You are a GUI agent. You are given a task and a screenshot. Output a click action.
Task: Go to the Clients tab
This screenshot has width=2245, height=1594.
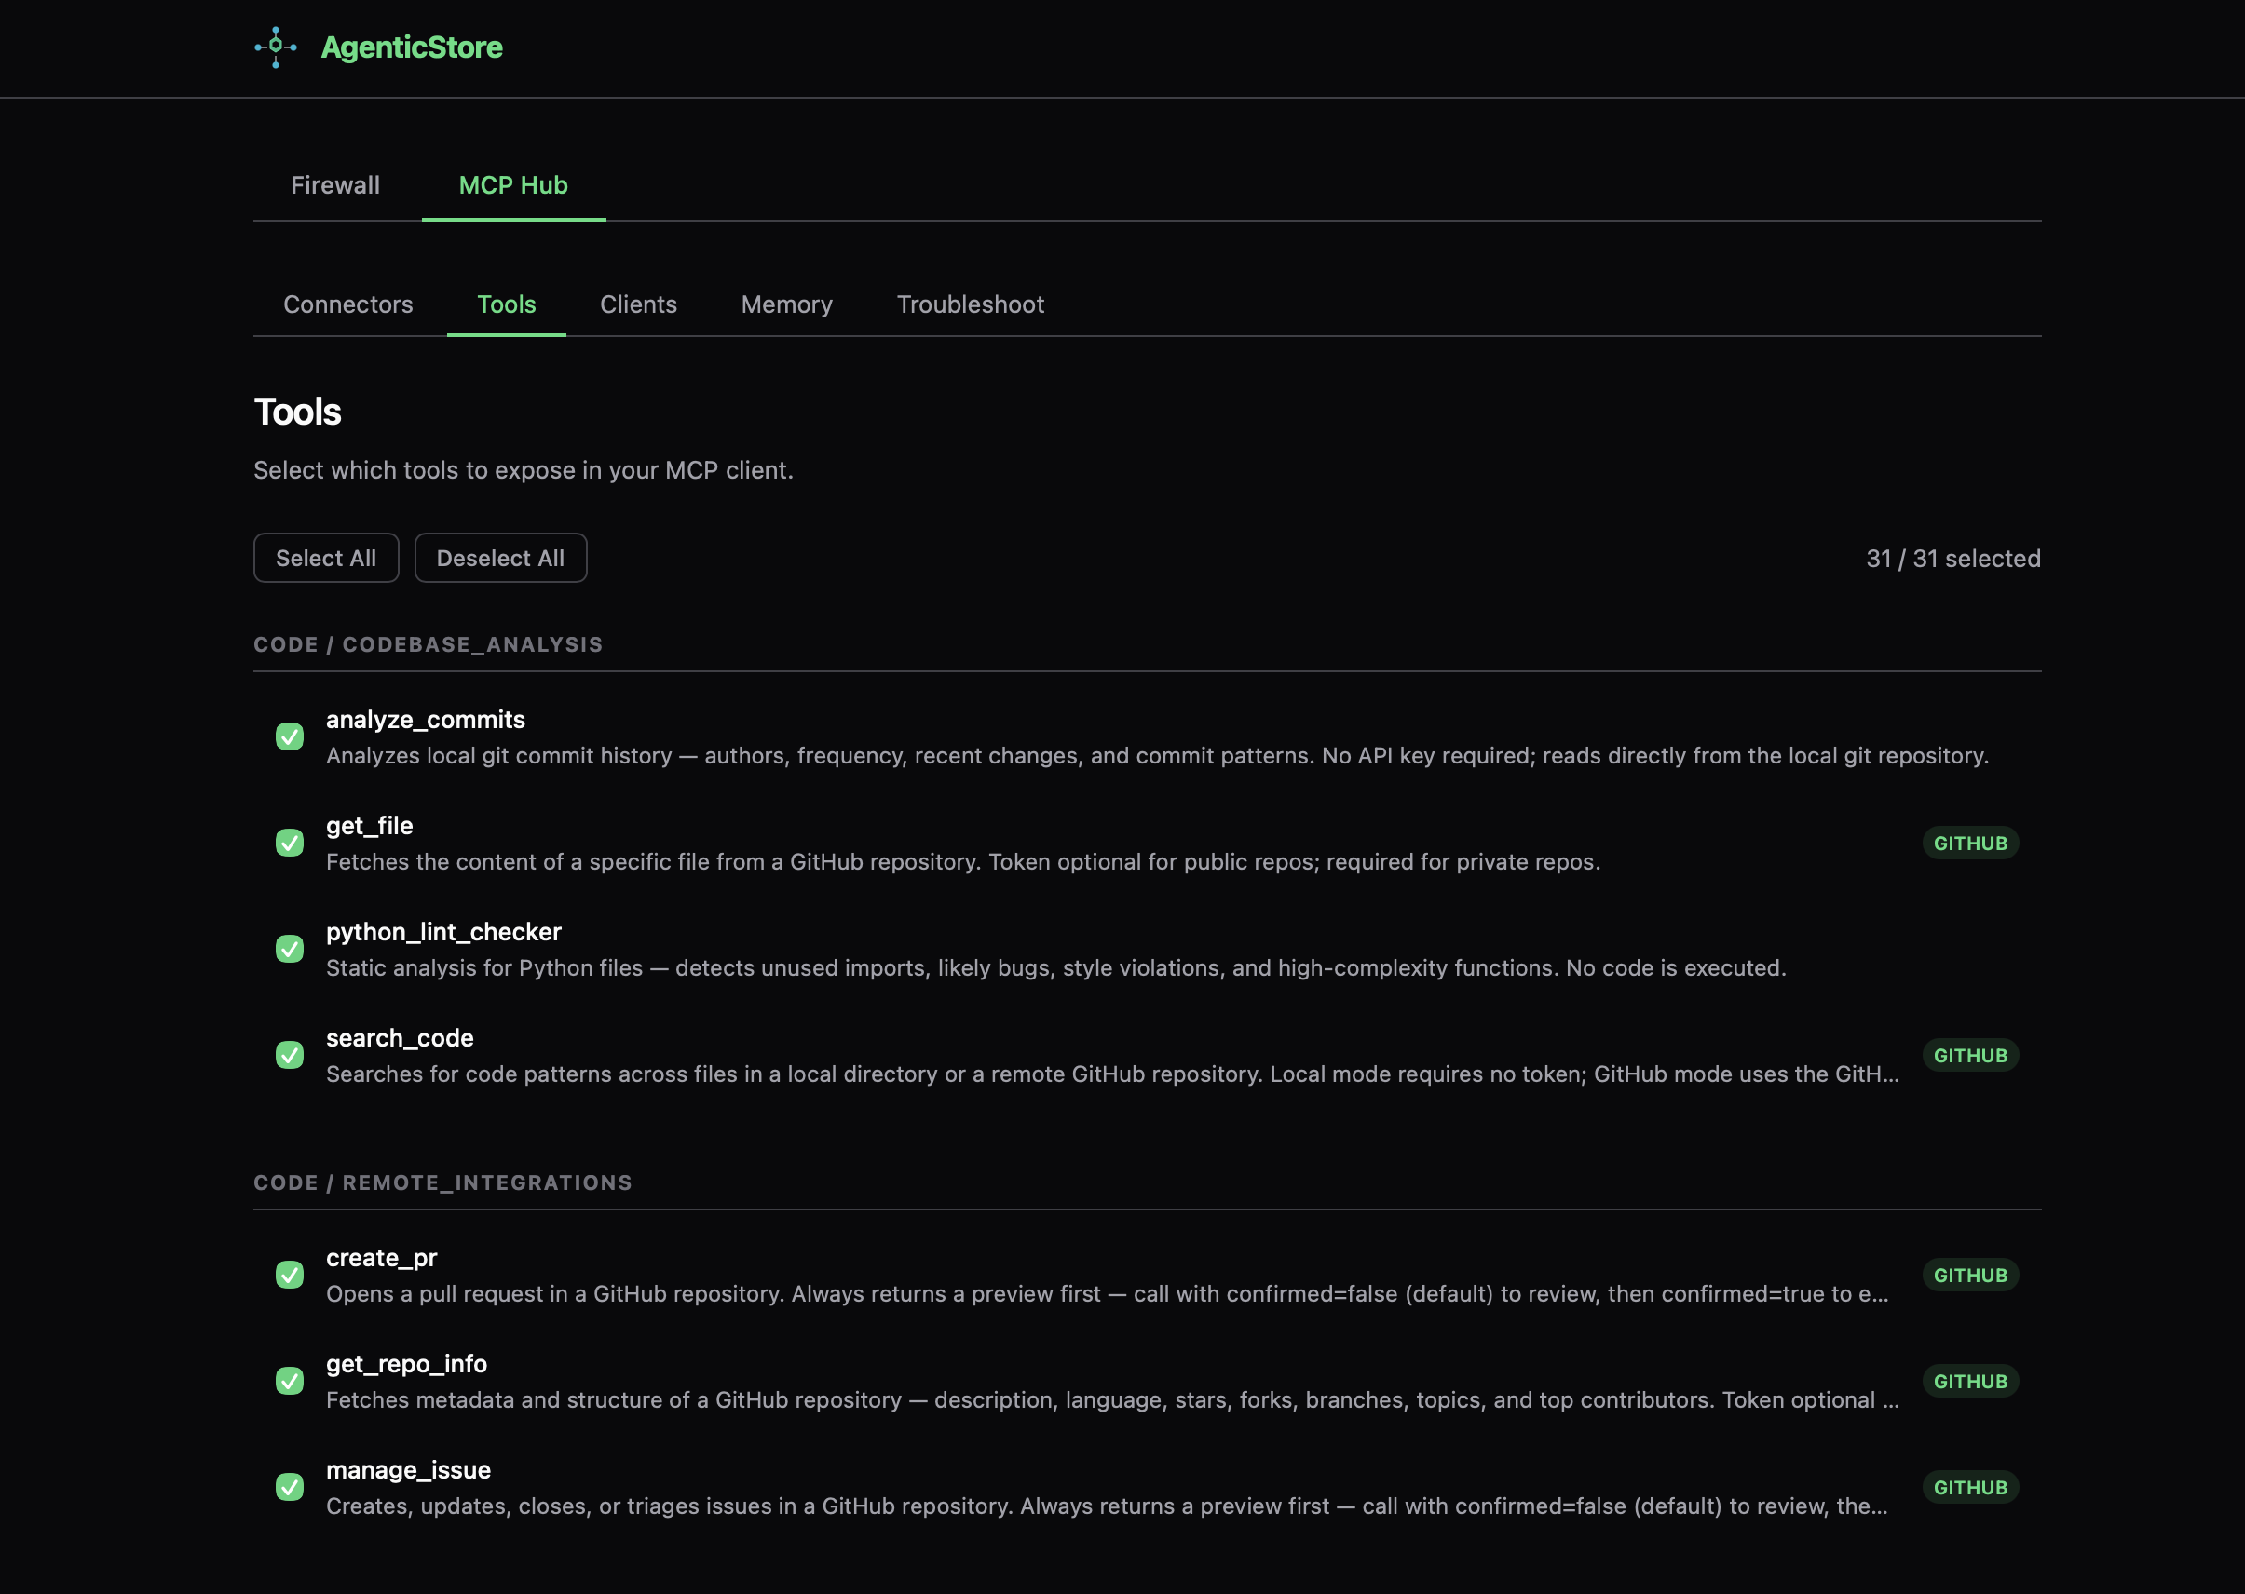pos(638,304)
